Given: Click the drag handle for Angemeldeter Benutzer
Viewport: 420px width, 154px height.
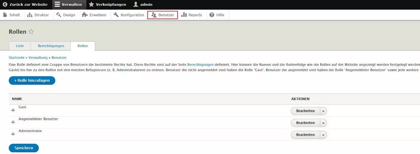Looking at the screenshot, I should coord(13,122).
